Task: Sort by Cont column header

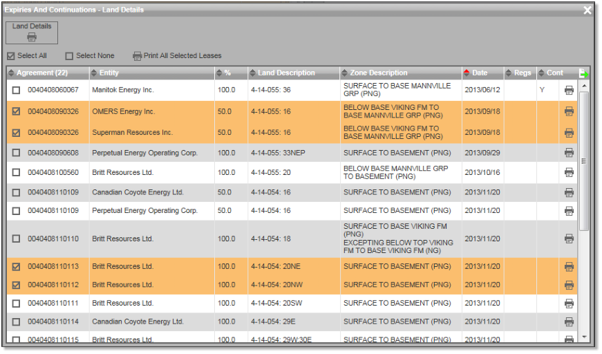Action: (x=551, y=73)
